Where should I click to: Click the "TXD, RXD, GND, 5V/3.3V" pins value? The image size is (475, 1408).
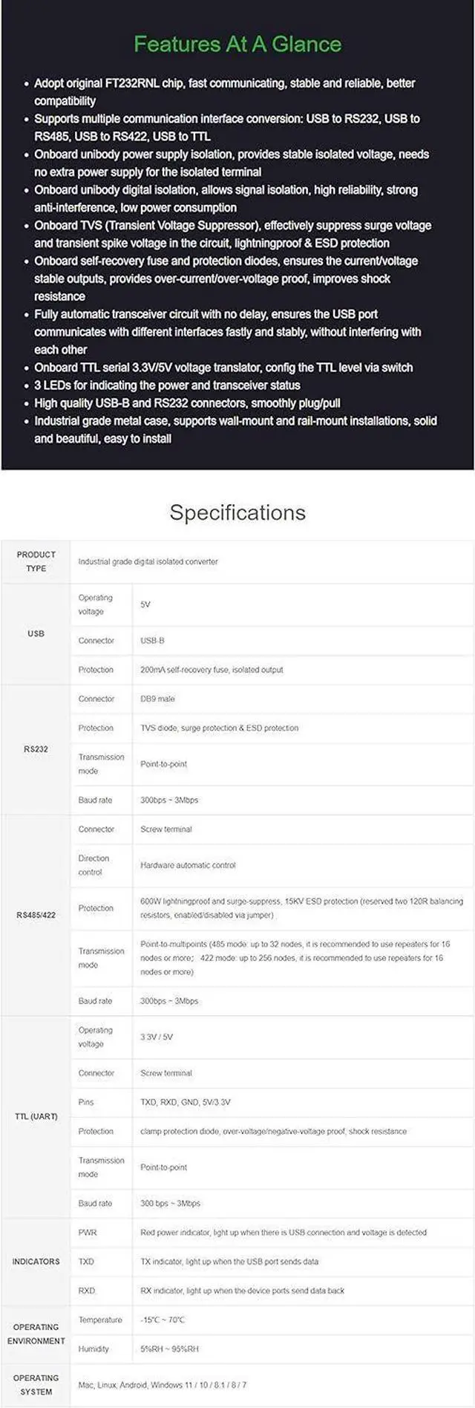[x=185, y=1102]
